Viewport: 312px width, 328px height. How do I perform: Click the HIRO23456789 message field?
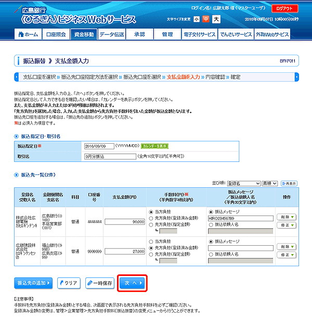[241, 218]
